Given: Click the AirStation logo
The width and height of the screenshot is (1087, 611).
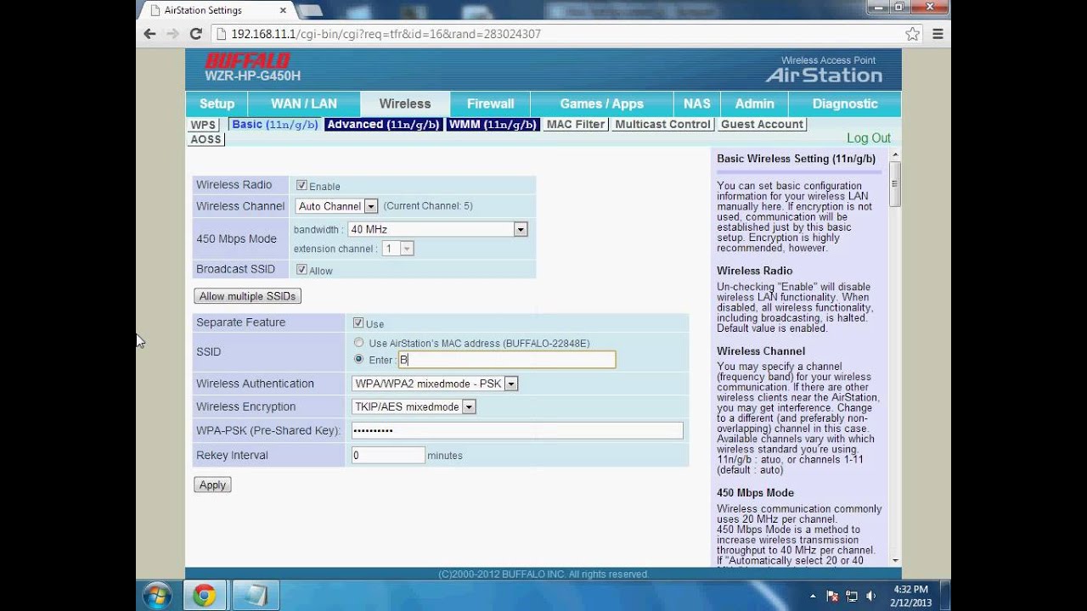Looking at the screenshot, I should pyautogui.click(x=824, y=75).
